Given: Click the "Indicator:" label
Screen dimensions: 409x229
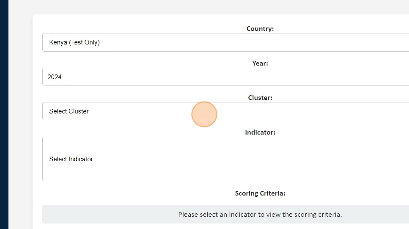Looking at the screenshot, I should (x=260, y=132).
